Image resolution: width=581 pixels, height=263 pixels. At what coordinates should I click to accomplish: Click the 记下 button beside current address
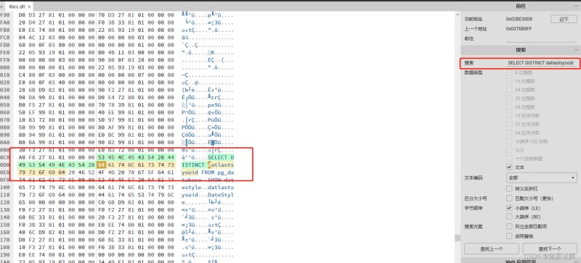[x=564, y=19]
